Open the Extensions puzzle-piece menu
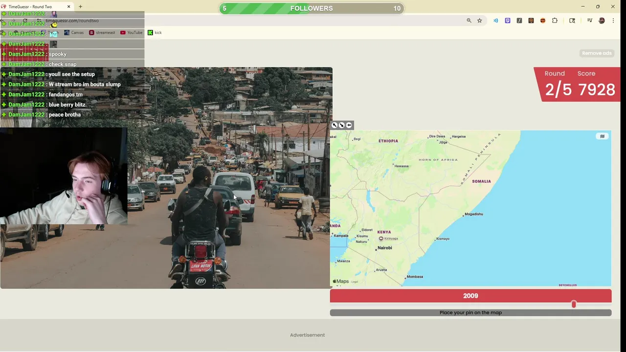This screenshot has height=352, width=626. click(555, 21)
